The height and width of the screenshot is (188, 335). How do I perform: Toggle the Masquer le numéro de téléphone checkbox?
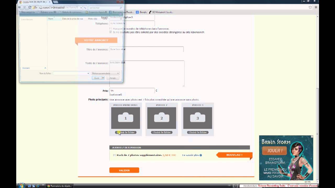(111, 29)
